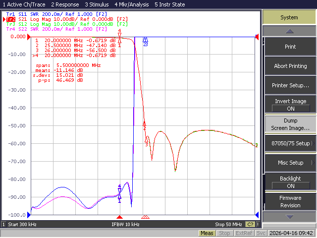
Task: Click marker 1 readout row 20.000000 MHz
Action: coord(75,41)
